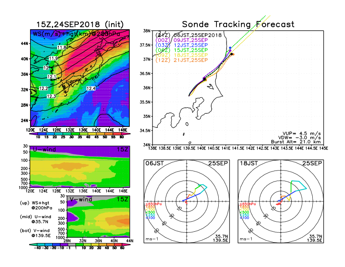Image resolution: width=345 pixels, height=267 pixels.
Task: Click the '38N' latitude tick on the track map
Action: pyautogui.click(x=147, y=31)
